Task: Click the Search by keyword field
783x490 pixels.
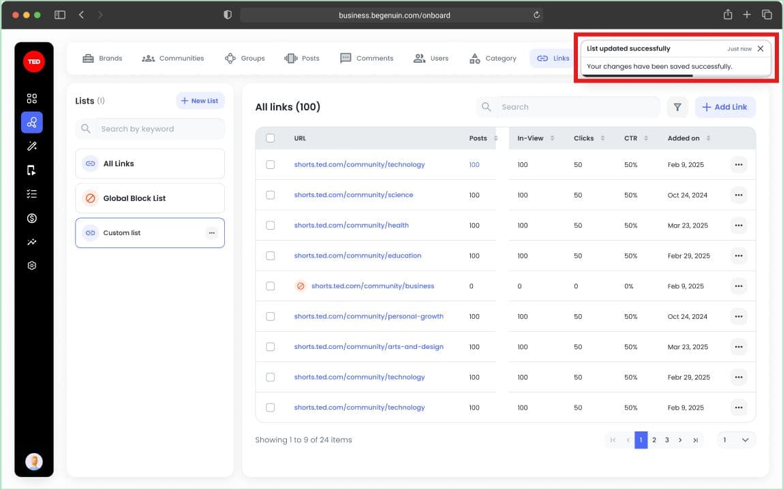Action: 150,129
